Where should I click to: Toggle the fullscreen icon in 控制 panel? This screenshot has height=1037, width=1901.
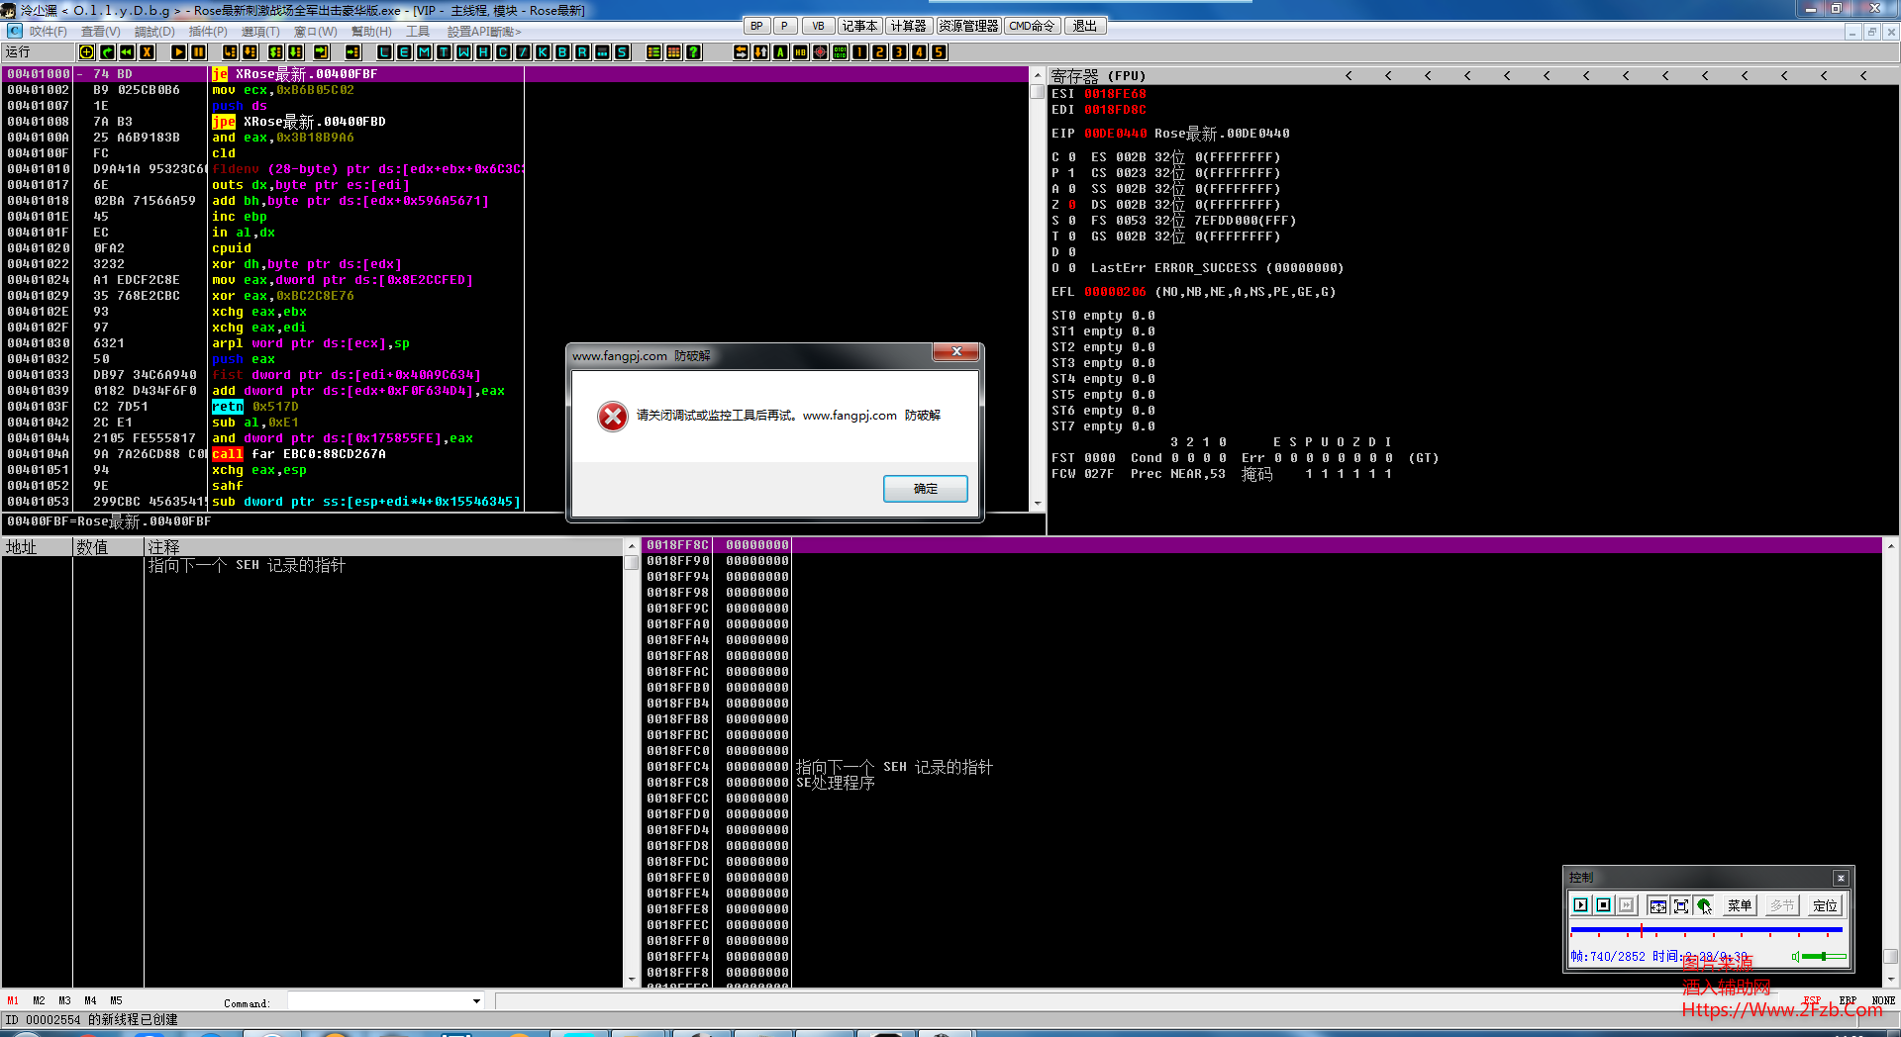1680,905
